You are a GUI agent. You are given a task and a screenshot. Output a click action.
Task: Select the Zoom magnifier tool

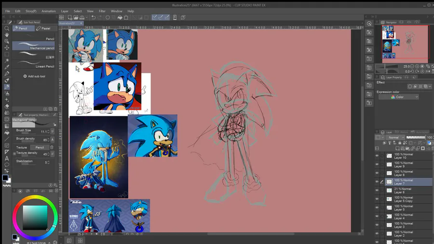pyautogui.click(x=7, y=28)
